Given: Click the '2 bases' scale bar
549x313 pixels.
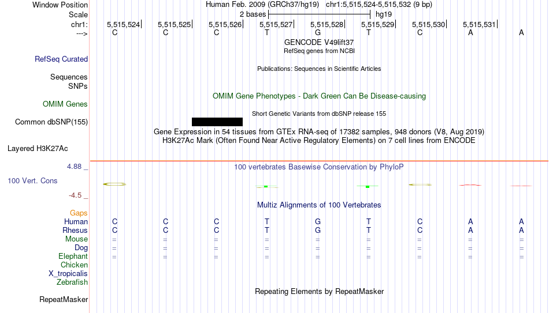Looking at the screenshot, I should (x=319, y=14).
